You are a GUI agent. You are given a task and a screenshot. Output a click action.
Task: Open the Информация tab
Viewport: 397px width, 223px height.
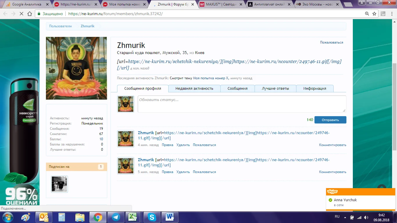pyautogui.click(x=315, y=89)
